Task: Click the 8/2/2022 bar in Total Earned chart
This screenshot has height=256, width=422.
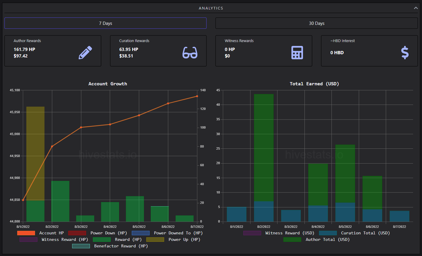Action: 264,158
